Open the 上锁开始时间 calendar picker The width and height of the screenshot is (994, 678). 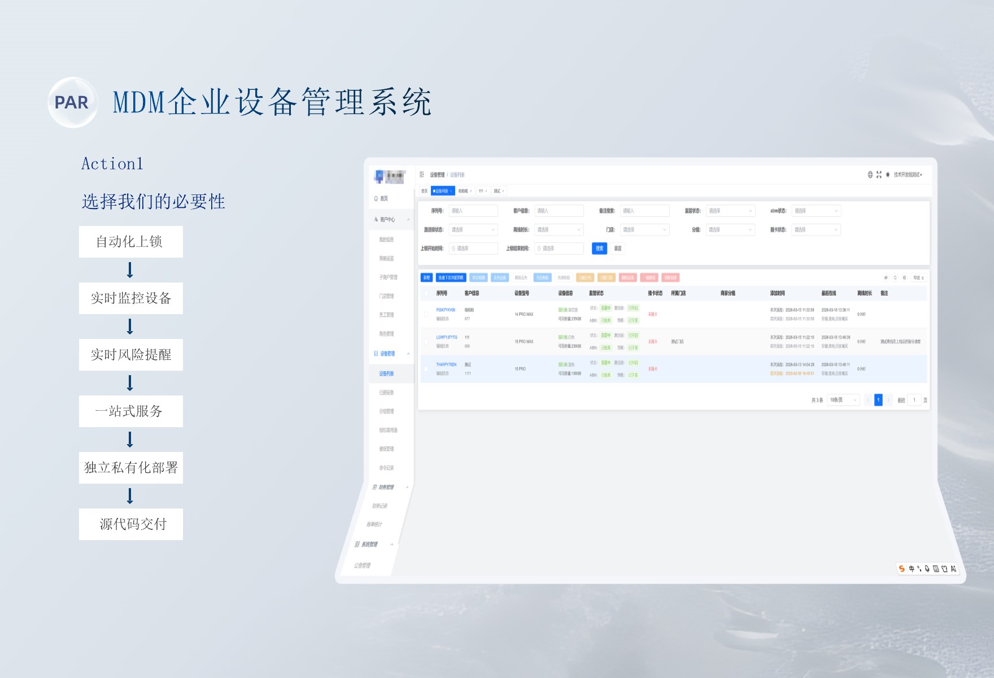coord(473,249)
